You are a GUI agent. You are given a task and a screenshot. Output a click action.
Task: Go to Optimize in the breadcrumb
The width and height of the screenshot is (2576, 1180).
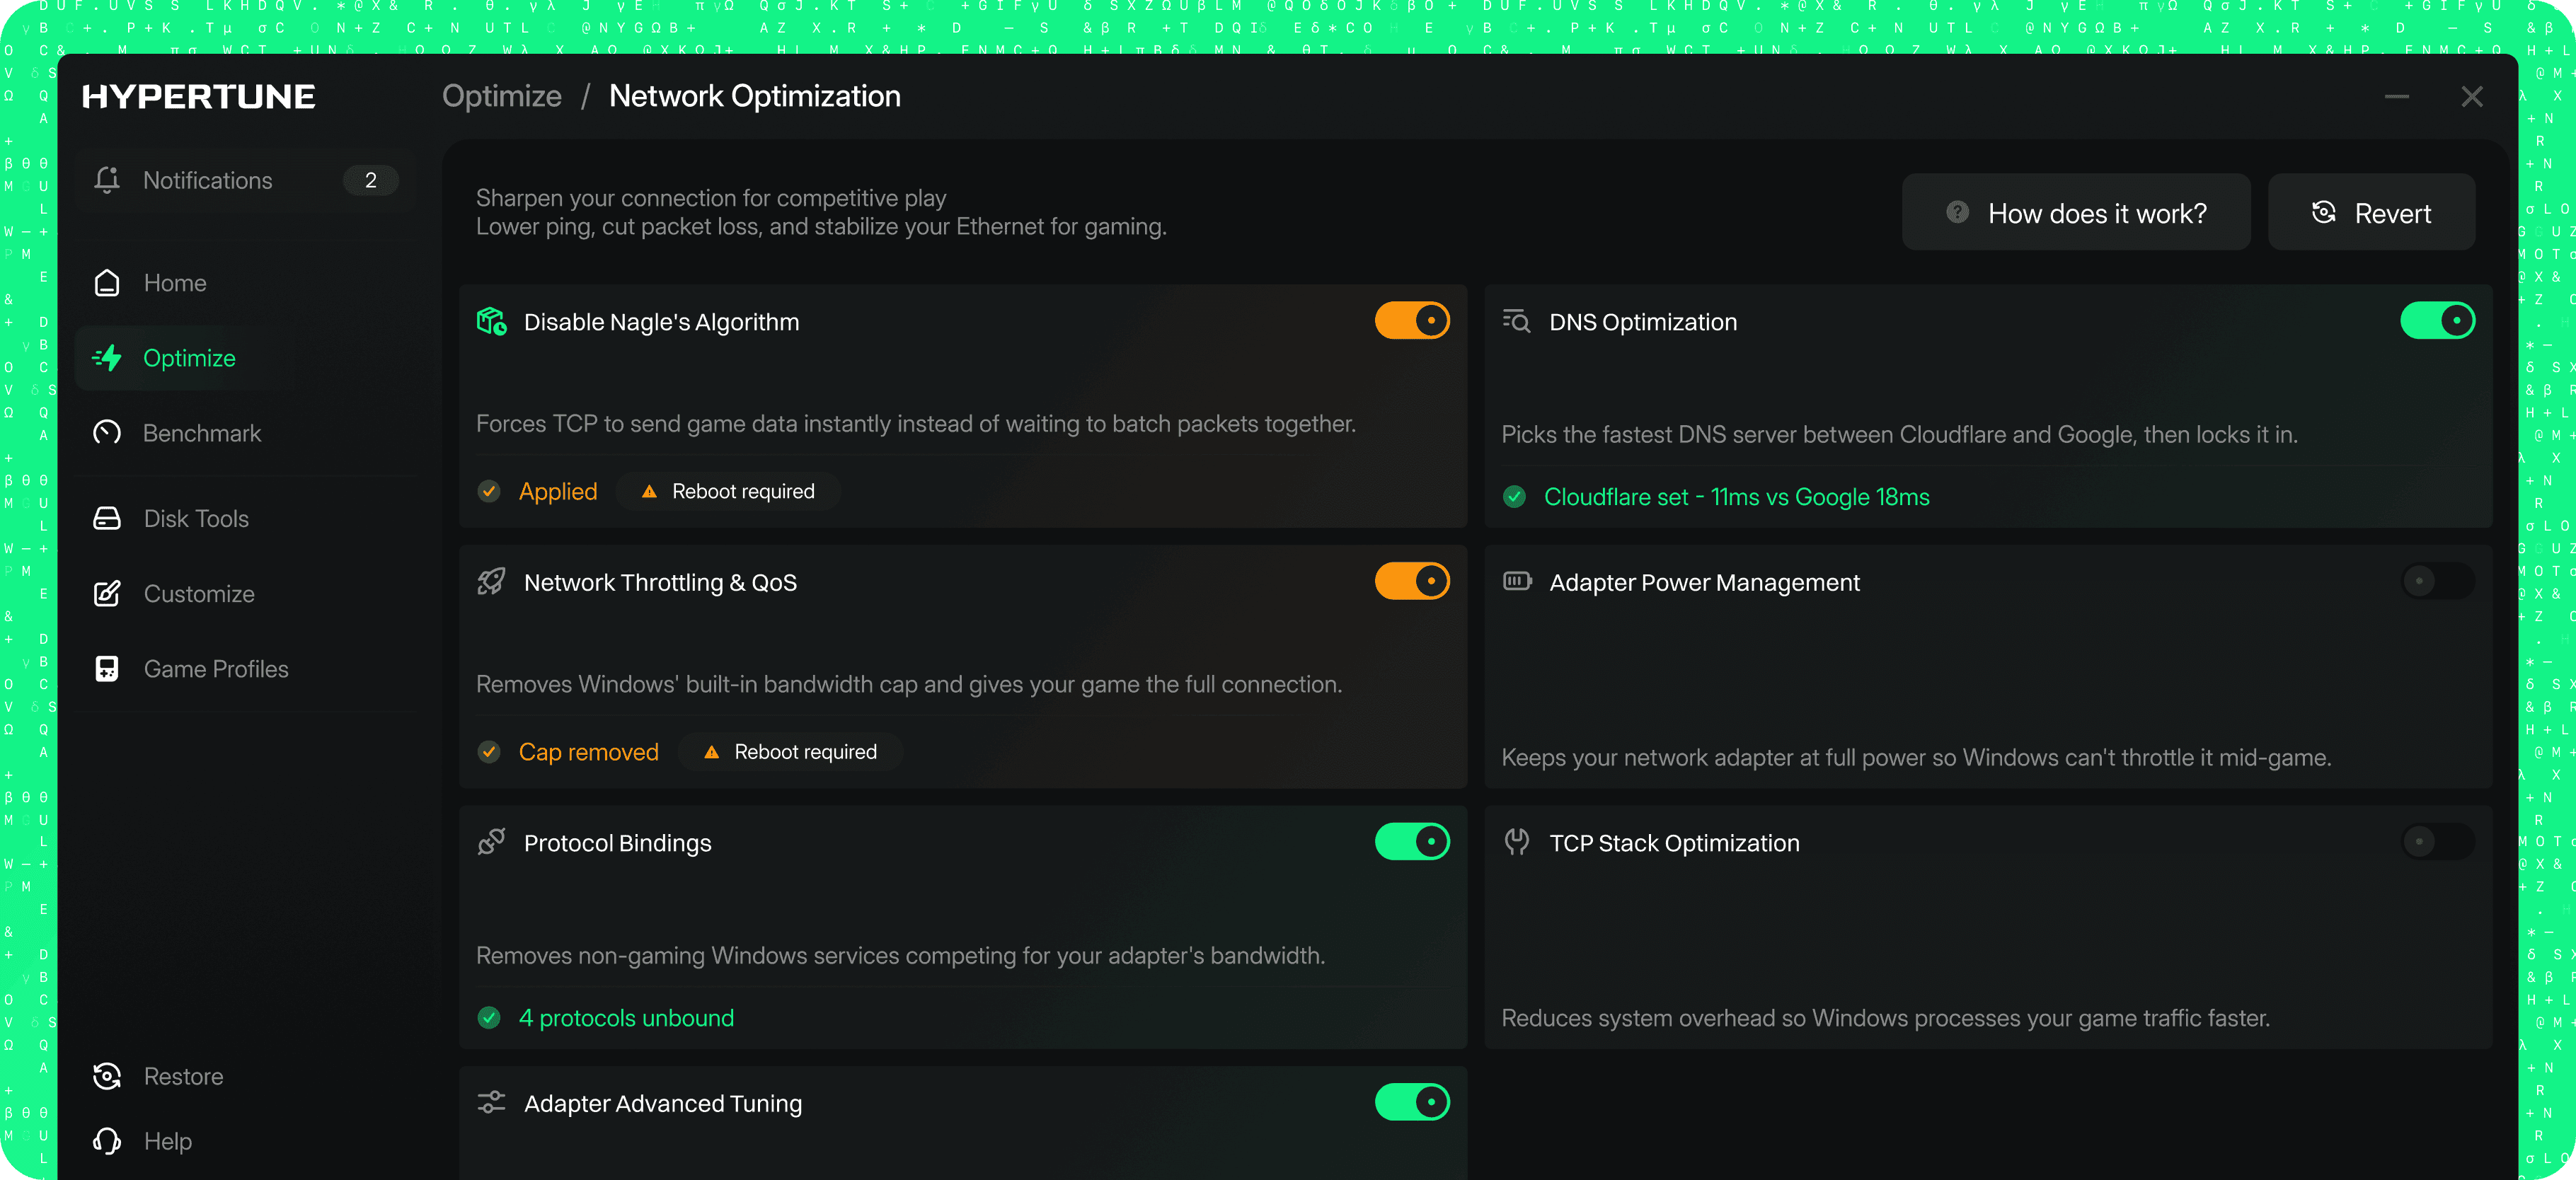[x=502, y=96]
